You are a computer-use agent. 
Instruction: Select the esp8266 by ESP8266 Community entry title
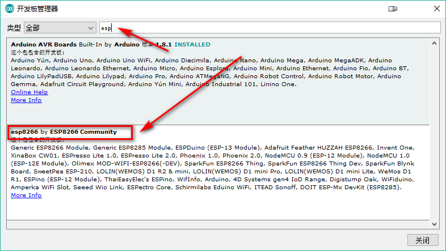(x=64, y=132)
